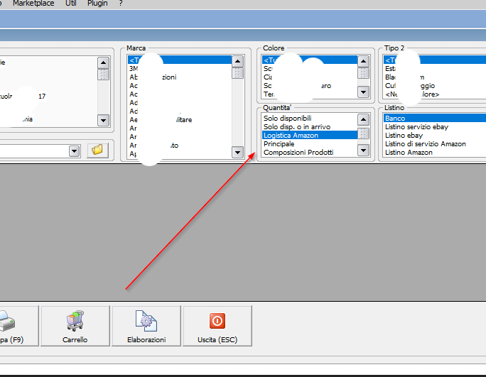Click the Uscita (ESC) exit button

pyautogui.click(x=217, y=326)
